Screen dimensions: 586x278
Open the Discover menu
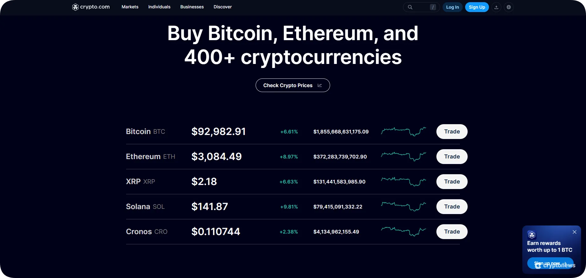coord(222,7)
